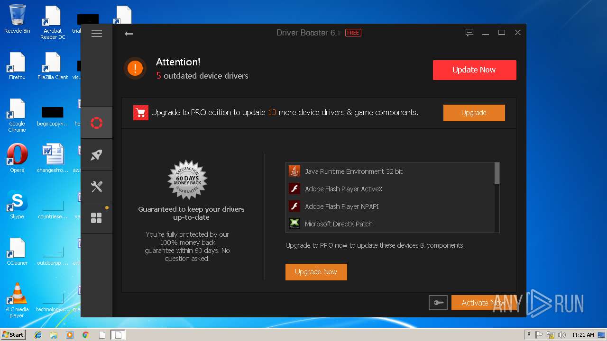Click the Java icon in component list

point(294,171)
